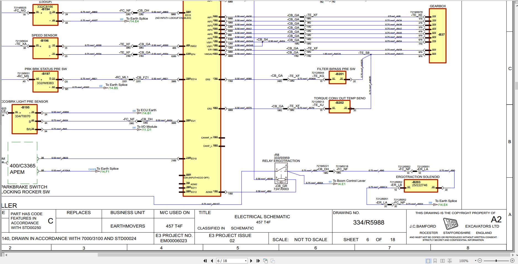This screenshot has height=264, width=518.
Task: Open the page number dropdown
Action: [246, 261]
